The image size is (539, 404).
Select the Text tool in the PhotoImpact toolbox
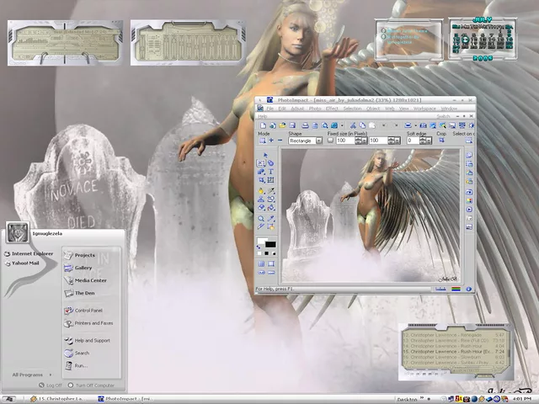[x=271, y=171]
